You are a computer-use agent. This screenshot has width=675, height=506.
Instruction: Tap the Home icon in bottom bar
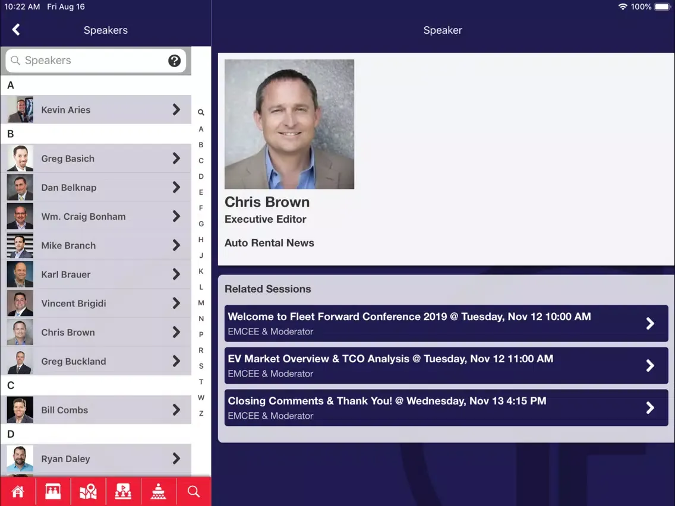click(x=18, y=491)
